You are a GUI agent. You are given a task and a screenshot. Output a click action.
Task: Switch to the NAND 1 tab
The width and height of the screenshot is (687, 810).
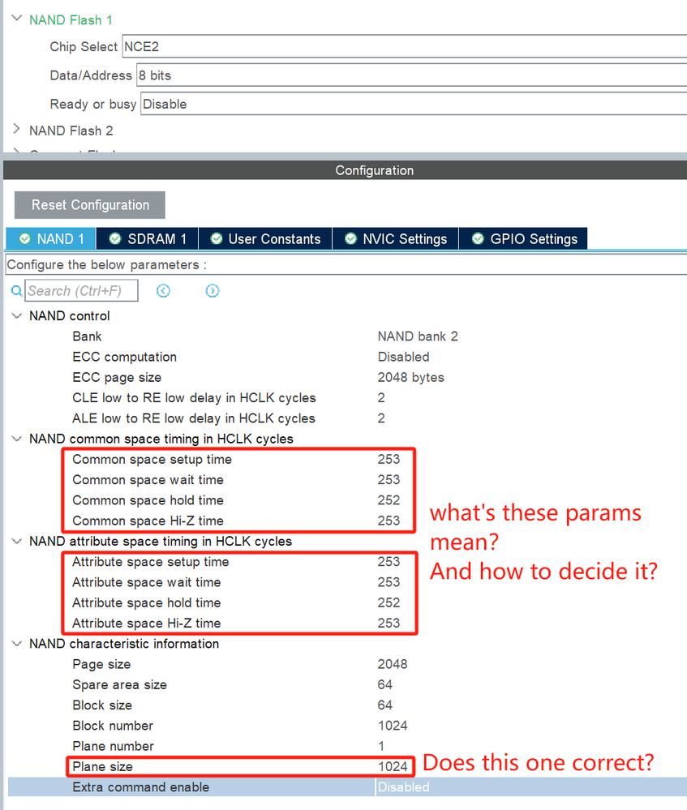click(50, 238)
